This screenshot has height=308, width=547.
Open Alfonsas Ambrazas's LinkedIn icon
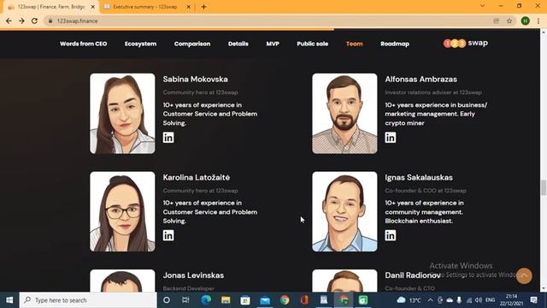tap(391, 137)
